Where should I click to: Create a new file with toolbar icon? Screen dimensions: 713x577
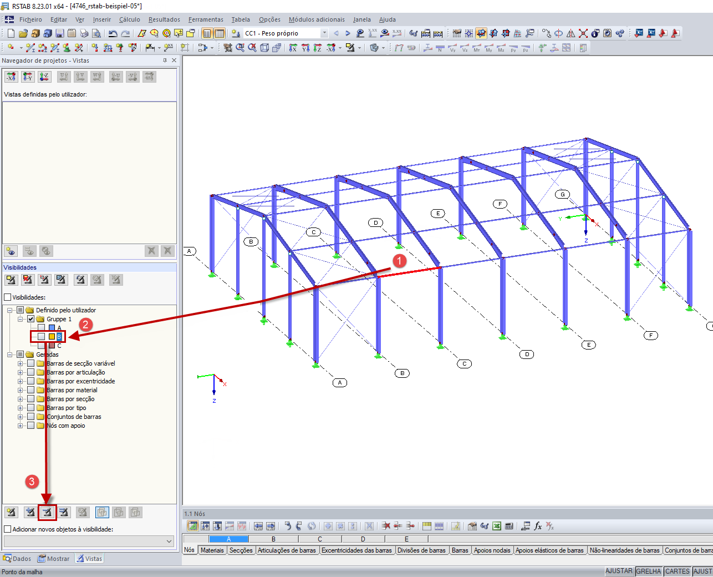click(11, 33)
